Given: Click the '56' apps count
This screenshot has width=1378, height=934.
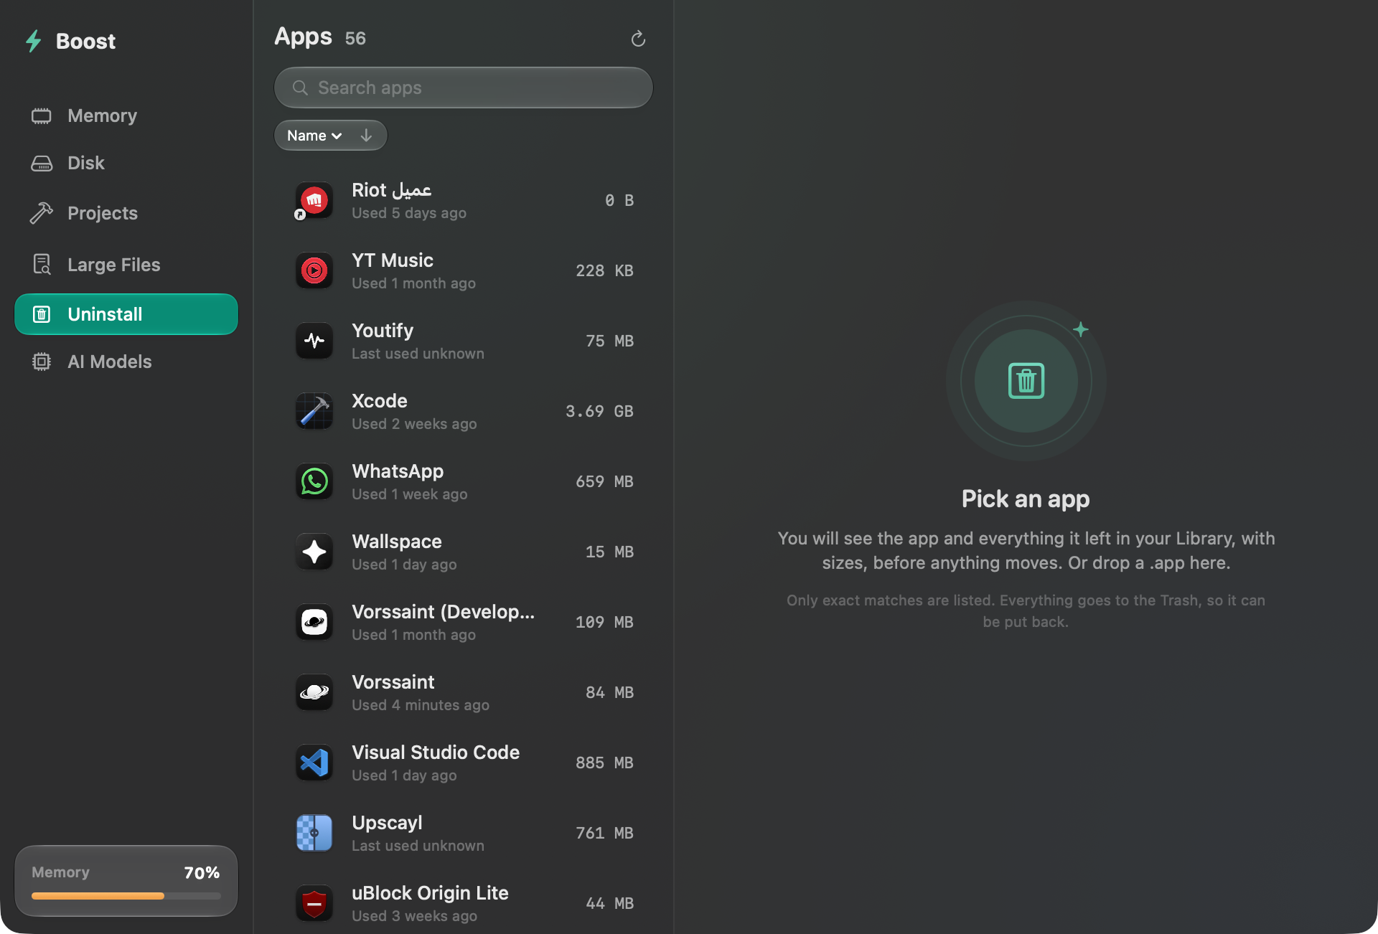Looking at the screenshot, I should 355,39.
